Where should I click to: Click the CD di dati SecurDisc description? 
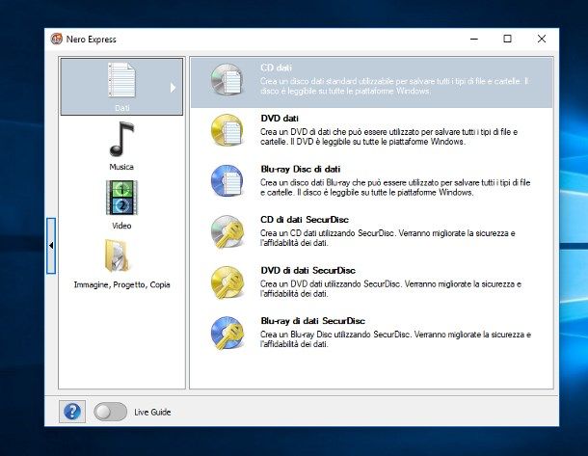[388, 238]
